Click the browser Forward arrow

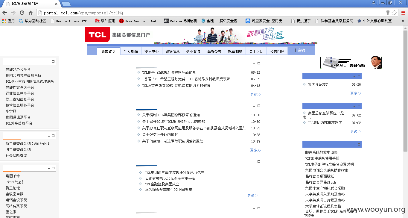coord(13,13)
